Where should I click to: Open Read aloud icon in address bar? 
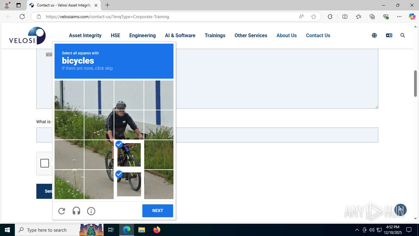(x=301, y=17)
